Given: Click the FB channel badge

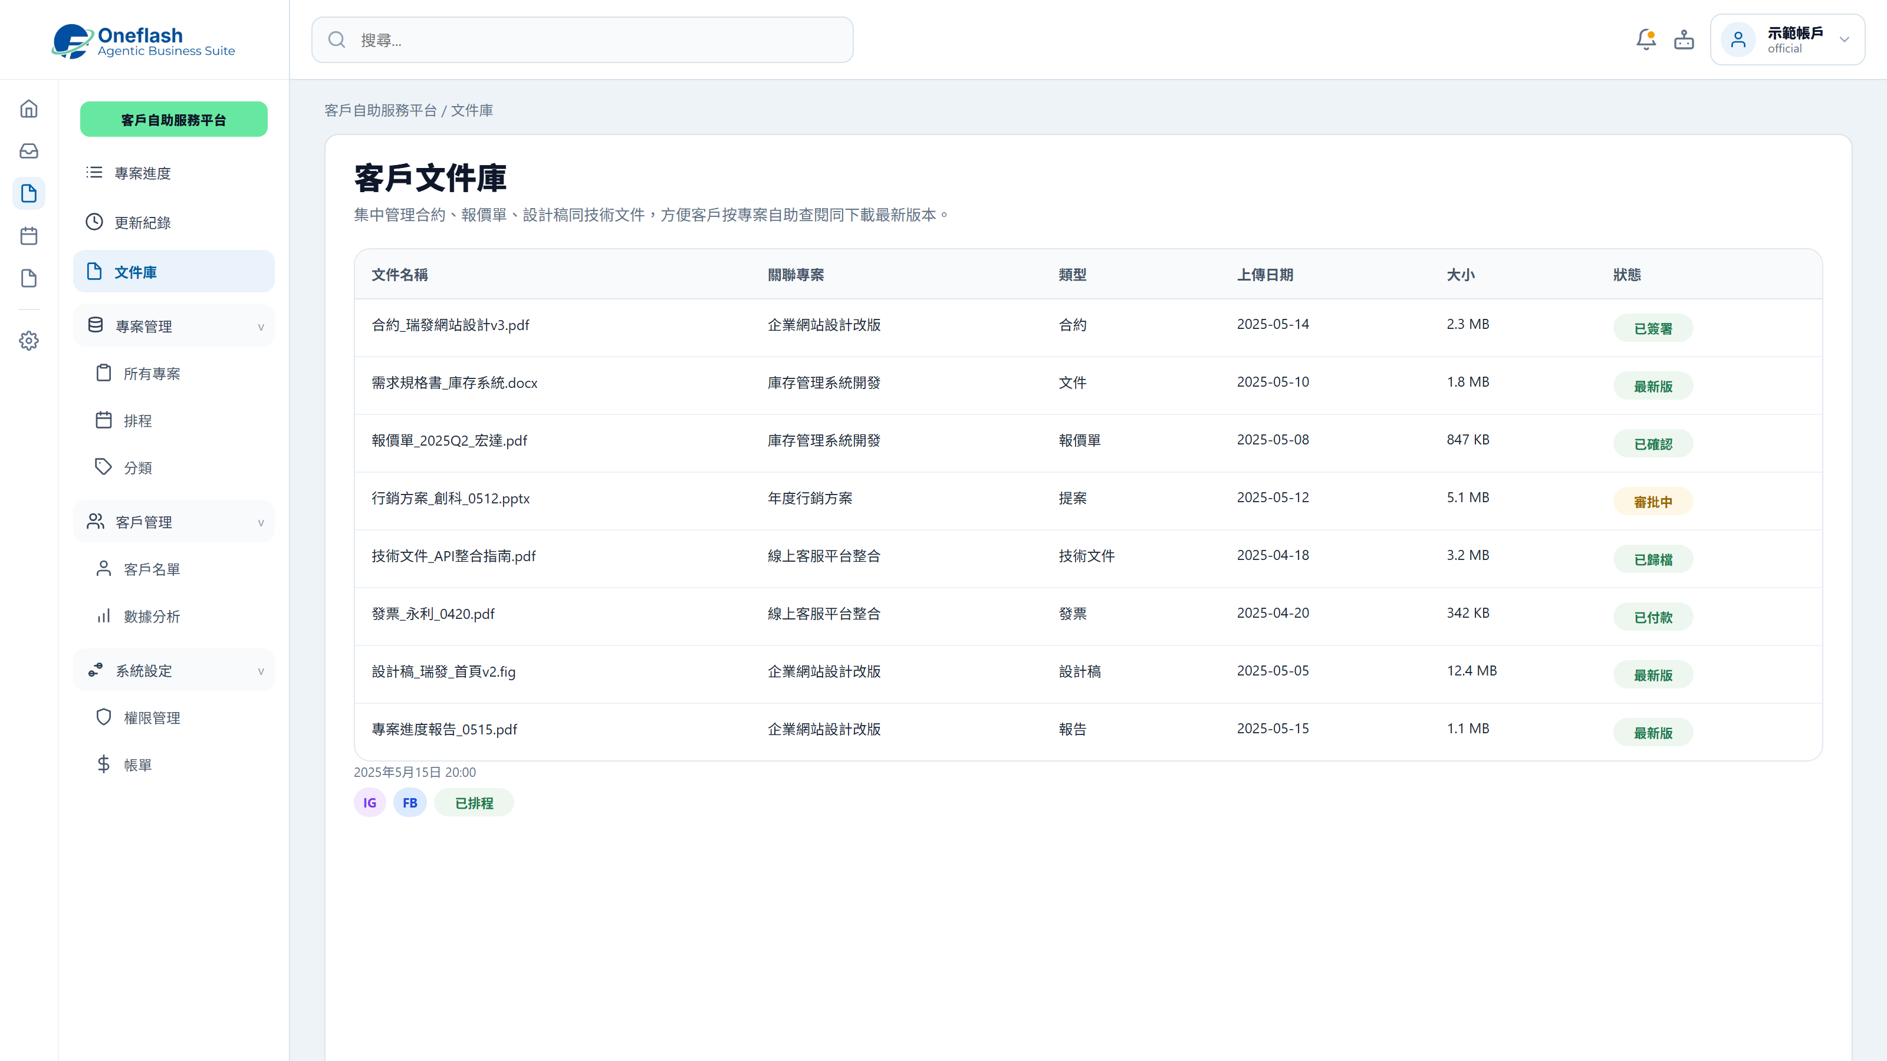Looking at the screenshot, I should pos(409,802).
